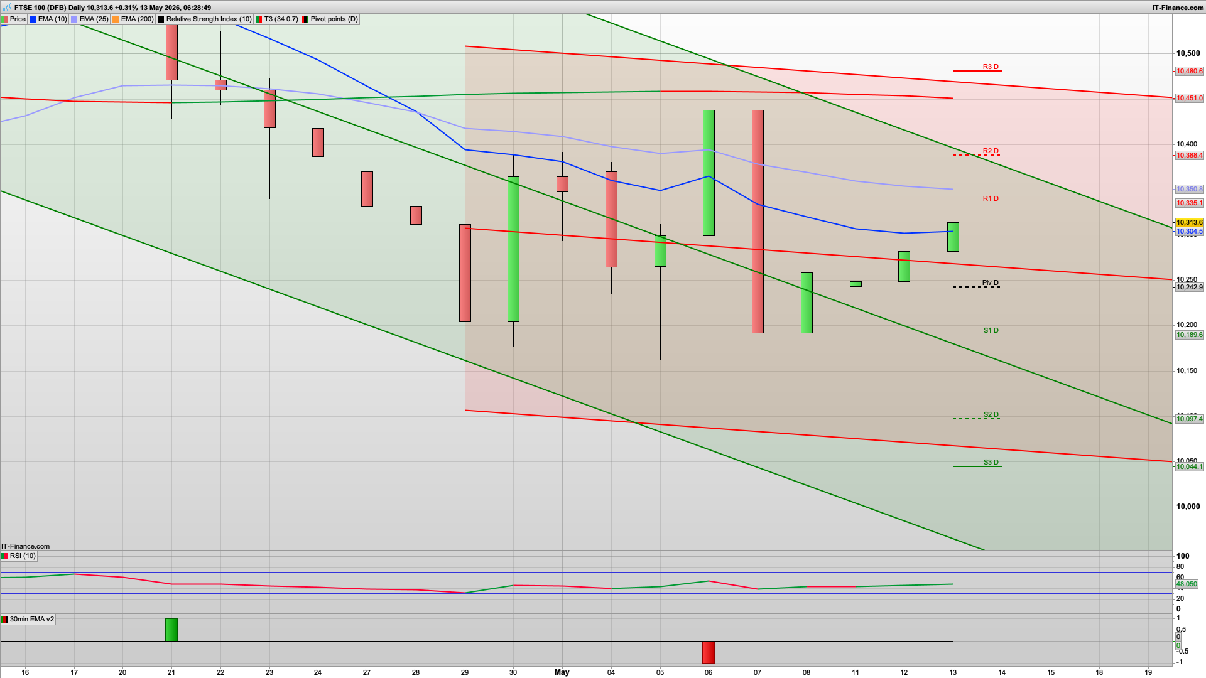1206x678 pixels.
Task: Open IT-Finance.com link above the RSI panel
Action: pos(25,546)
